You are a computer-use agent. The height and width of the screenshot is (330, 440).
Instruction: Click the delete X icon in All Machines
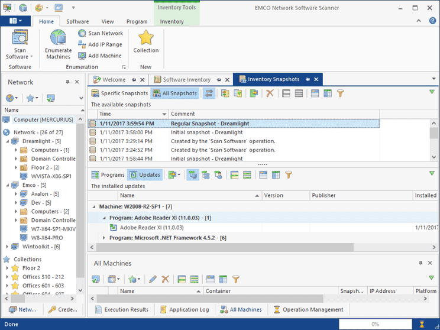pyautogui.click(x=165, y=279)
